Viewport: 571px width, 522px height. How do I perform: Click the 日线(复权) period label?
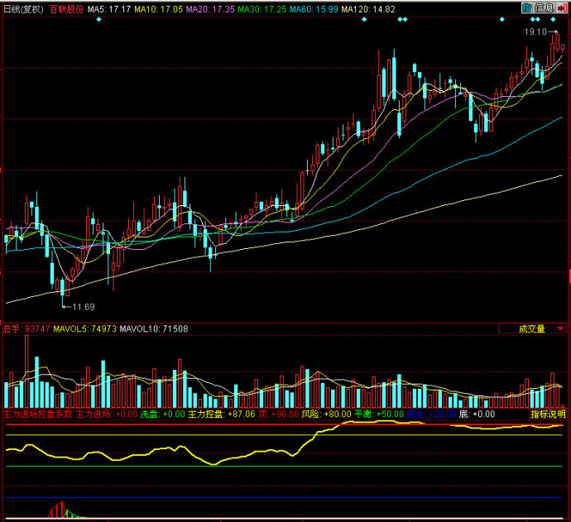23,9
